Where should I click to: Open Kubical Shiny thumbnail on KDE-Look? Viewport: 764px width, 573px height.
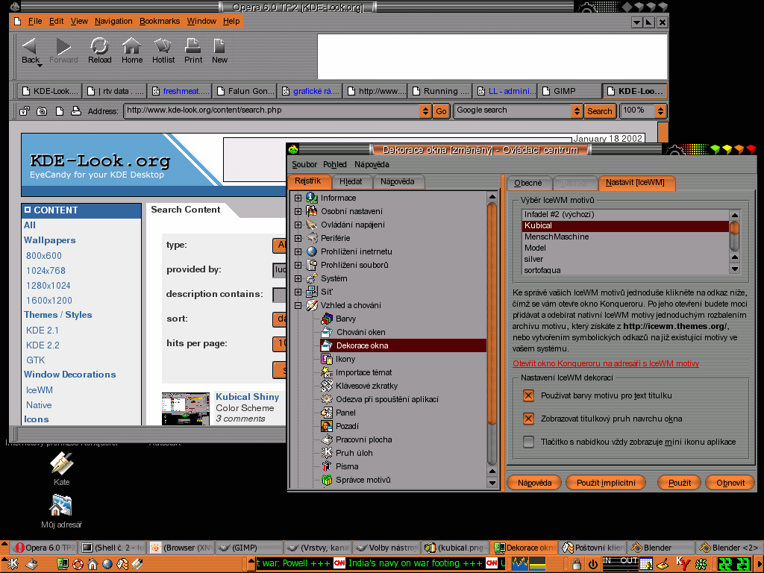(x=185, y=409)
